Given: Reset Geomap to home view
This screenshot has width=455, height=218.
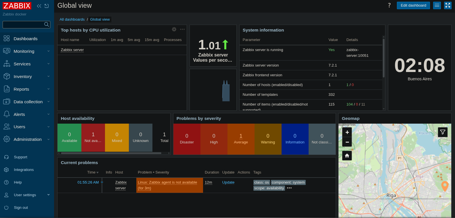Looking at the screenshot, I should pos(347,155).
